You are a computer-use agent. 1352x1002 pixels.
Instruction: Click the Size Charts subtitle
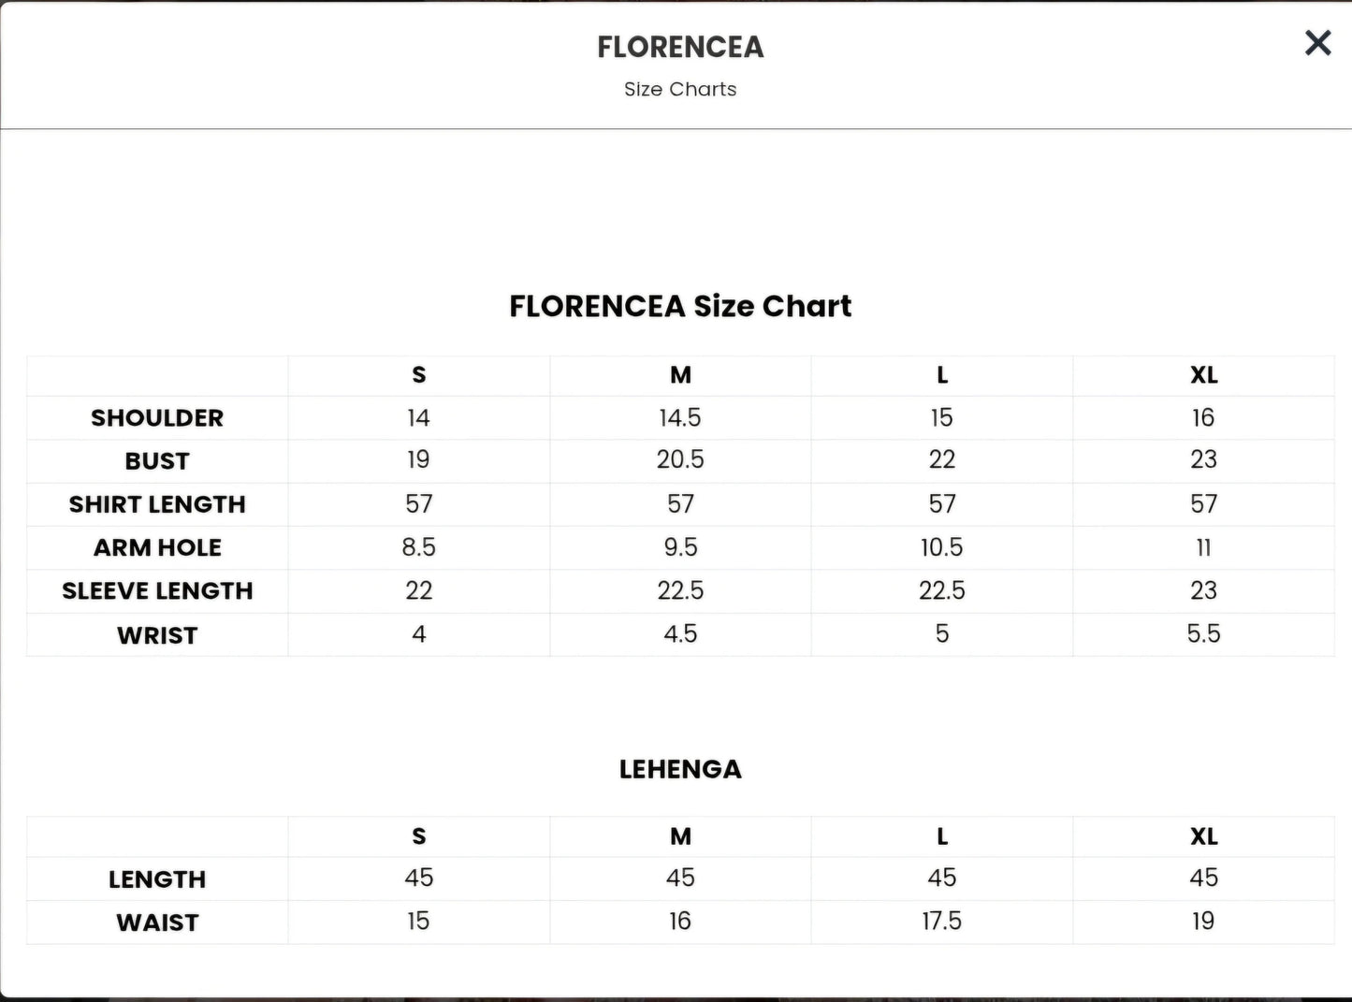pyautogui.click(x=680, y=90)
